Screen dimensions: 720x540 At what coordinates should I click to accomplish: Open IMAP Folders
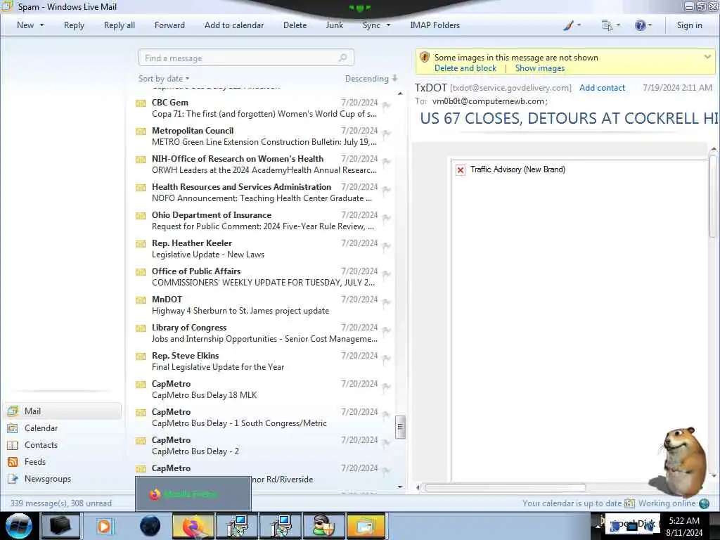(435, 25)
